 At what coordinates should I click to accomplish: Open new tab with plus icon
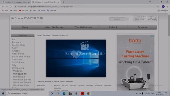(x=63, y=2)
